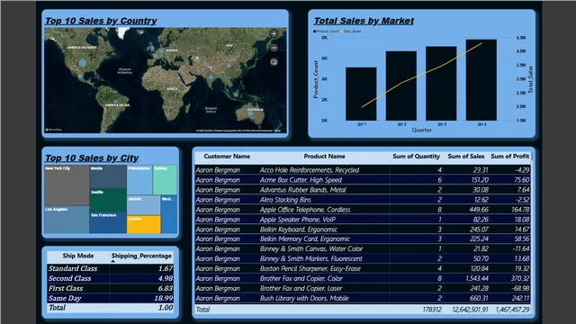The height and width of the screenshot is (324, 576).
Task: Select the Qtr 3 bar in chart
Action: pyautogui.click(x=441, y=84)
